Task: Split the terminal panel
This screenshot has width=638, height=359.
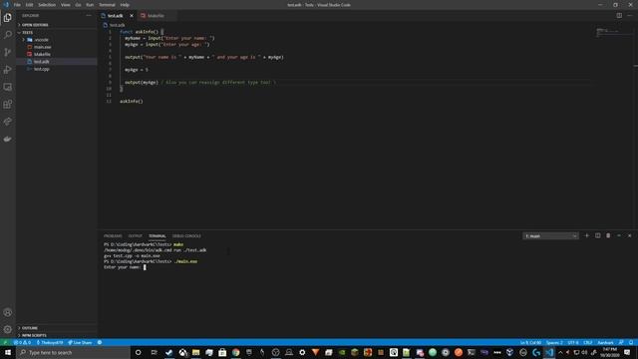Action: click(598, 235)
